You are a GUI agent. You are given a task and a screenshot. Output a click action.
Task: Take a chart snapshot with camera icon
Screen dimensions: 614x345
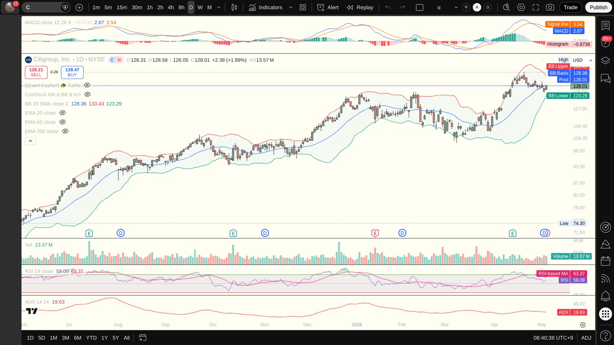click(x=550, y=7)
